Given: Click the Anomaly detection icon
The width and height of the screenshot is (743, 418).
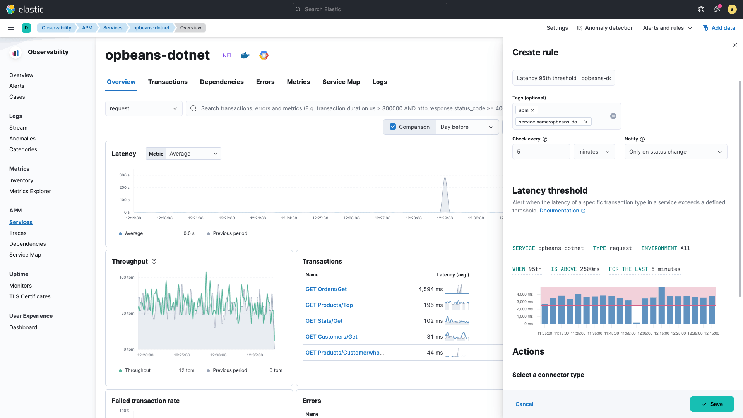Looking at the screenshot, I should (579, 28).
